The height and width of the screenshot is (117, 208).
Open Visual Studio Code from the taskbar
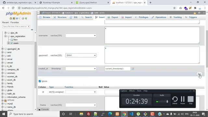131,114
